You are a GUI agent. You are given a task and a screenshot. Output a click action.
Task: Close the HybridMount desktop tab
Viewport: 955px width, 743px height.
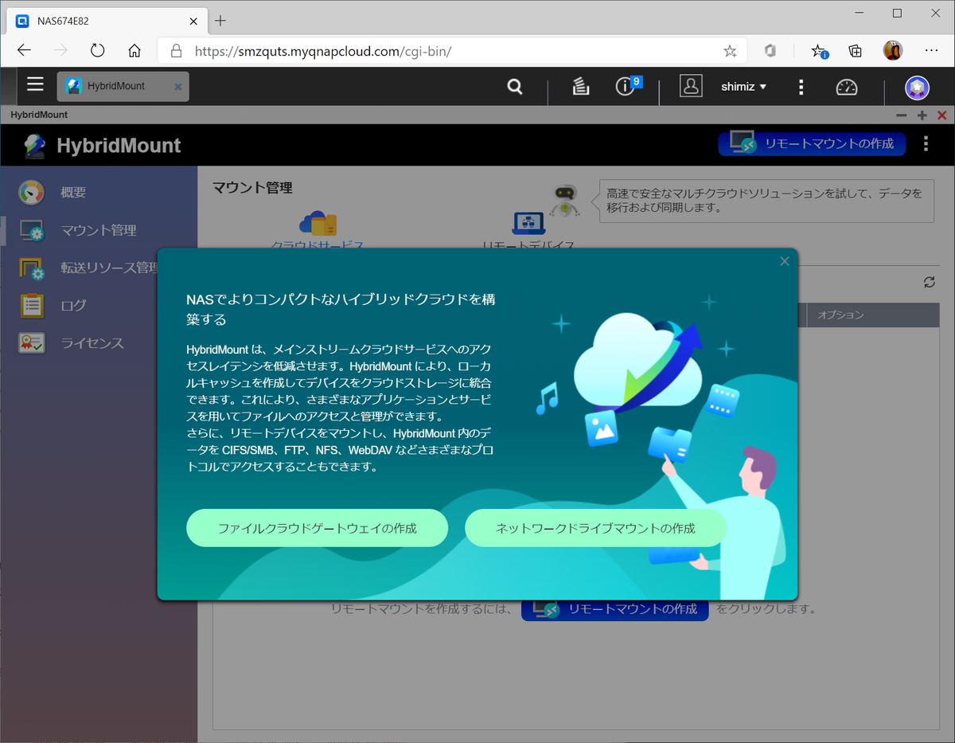pyautogui.click(x=178, y=86)
